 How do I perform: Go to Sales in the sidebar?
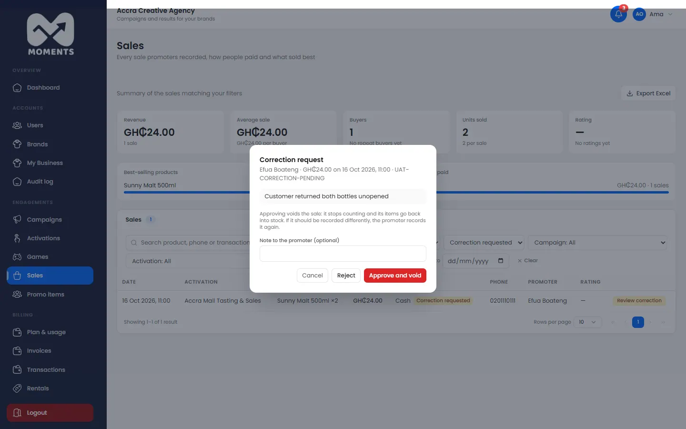pos(50,276)
